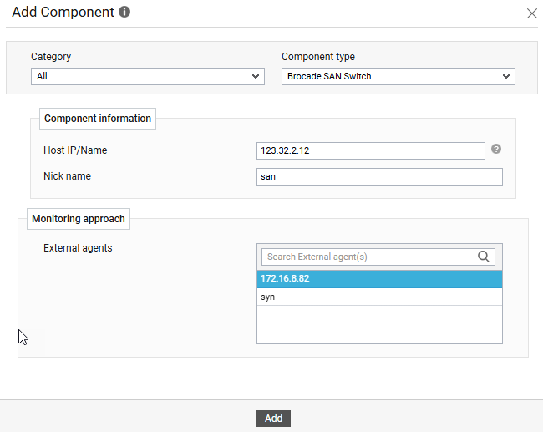Close the Add Component dialog
This screenshot has width=543, height=432.
[531, 13]
